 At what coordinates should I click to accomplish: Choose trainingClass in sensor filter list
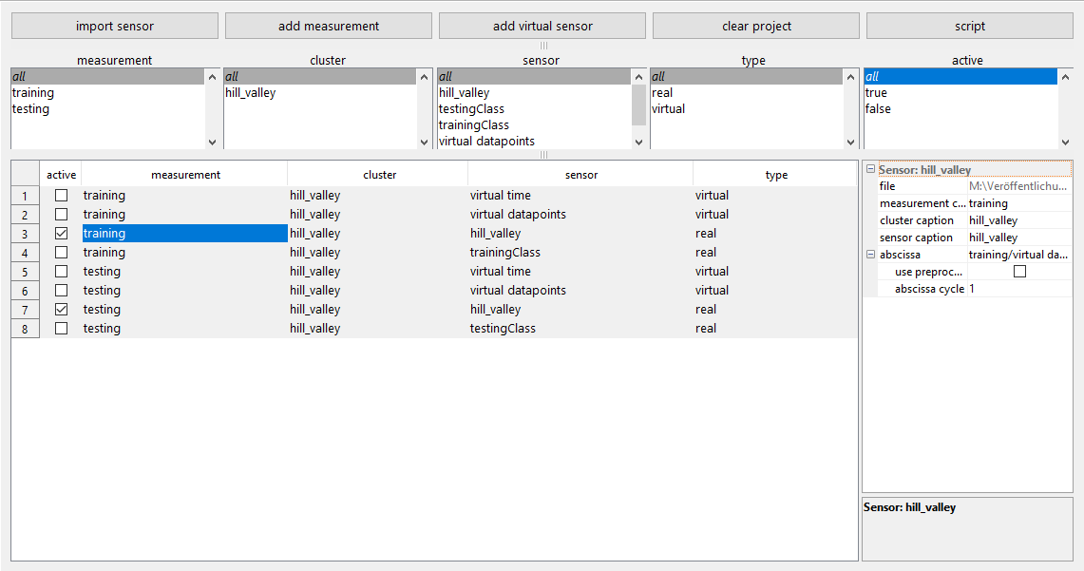pyautogui.click(x=473, y=125)
